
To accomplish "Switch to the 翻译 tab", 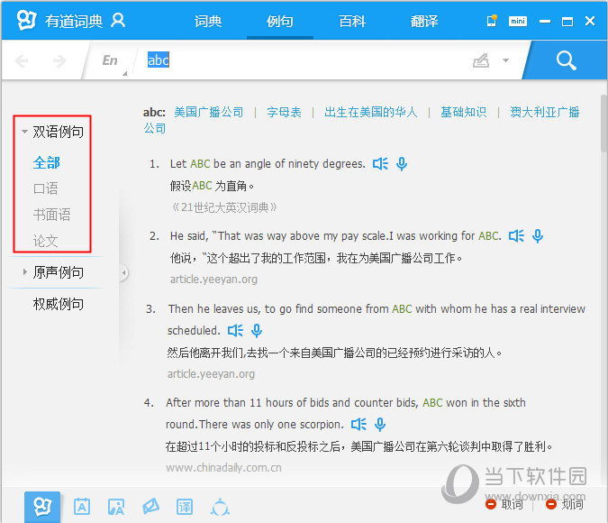I will coord(424,21).
